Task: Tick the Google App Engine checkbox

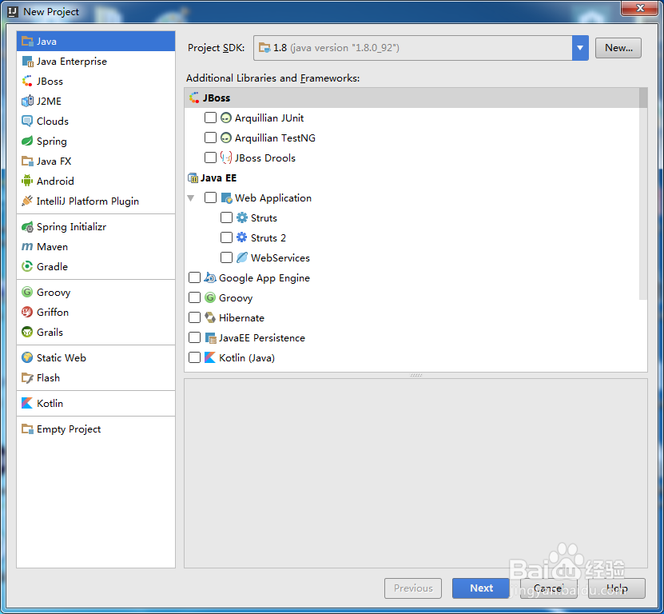Action: tap(194, 277)
